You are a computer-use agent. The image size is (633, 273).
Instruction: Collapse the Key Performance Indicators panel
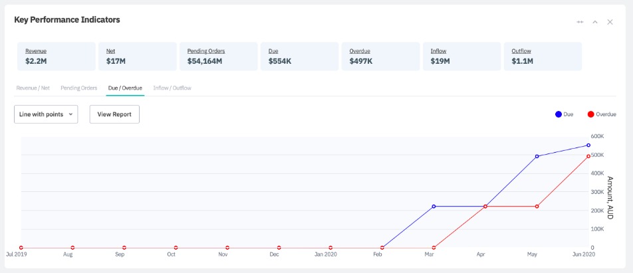tap(595, 22)
